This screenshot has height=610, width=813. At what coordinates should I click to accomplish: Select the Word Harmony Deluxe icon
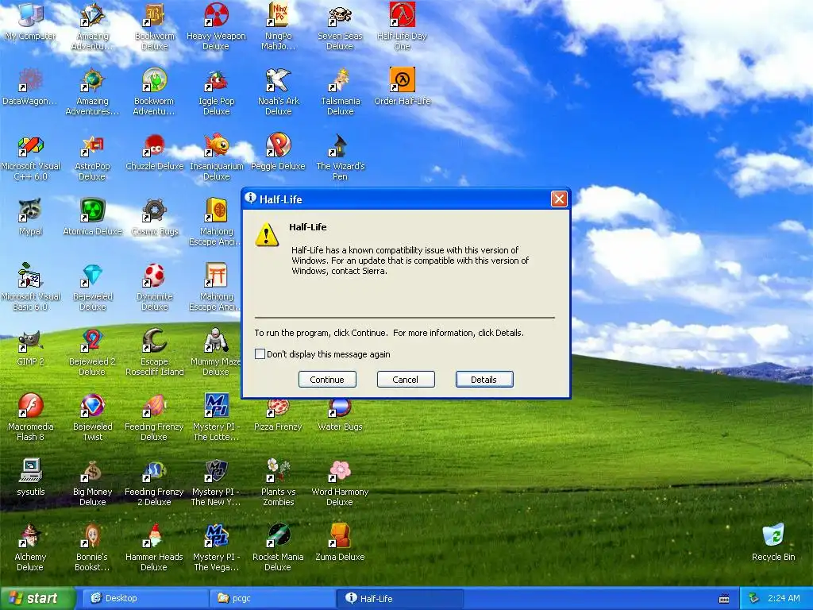tap(340, 482)
